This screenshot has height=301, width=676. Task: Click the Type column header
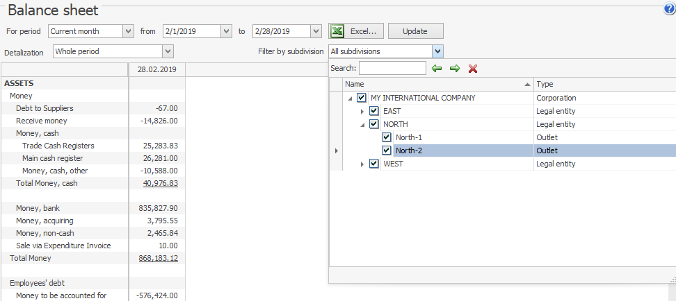[x=604, y=84]
